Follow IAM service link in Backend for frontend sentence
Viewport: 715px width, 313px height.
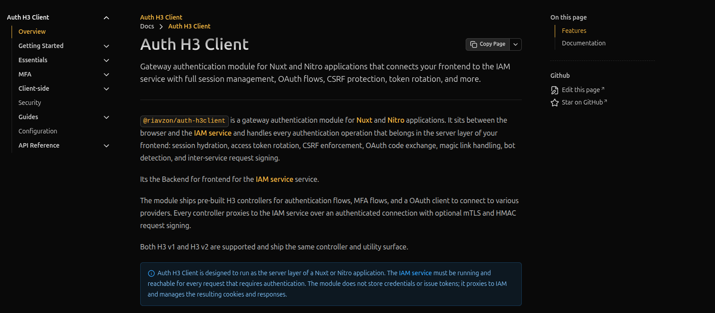[x=274, y=179]
